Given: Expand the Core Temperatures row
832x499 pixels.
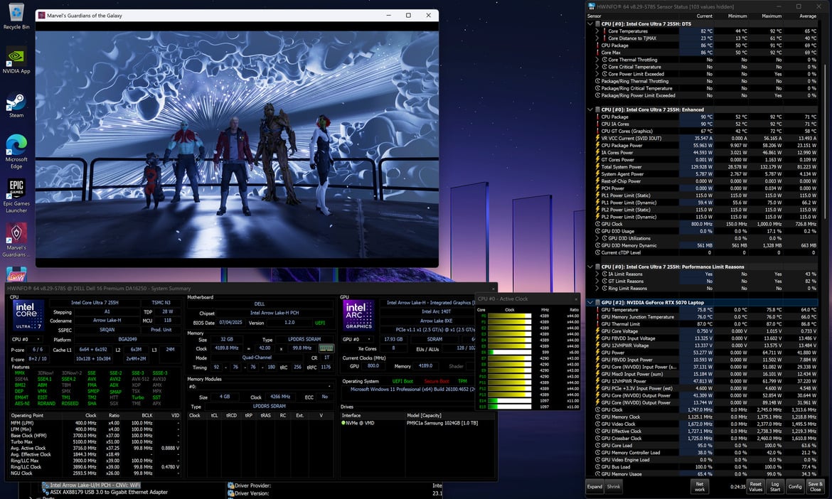Looking at the screenshot, I should coord(597,31).
